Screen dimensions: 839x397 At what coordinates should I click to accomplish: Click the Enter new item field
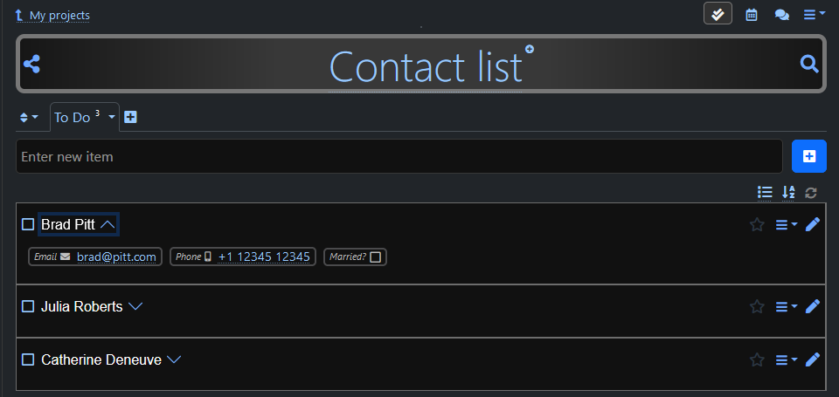point(399,157)
